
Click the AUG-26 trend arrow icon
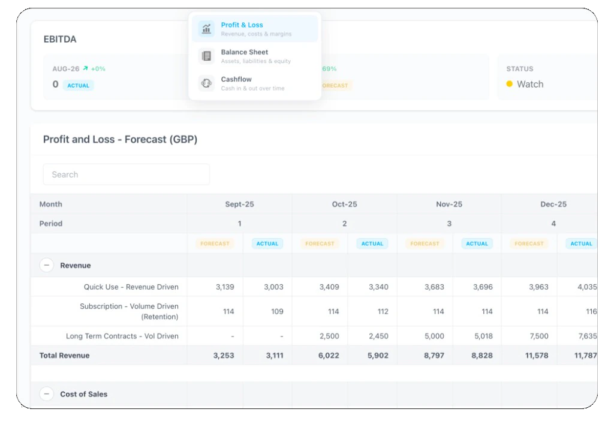(x=85, y=68)
